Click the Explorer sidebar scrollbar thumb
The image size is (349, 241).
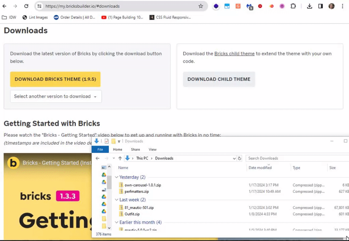tap(109, 182)
